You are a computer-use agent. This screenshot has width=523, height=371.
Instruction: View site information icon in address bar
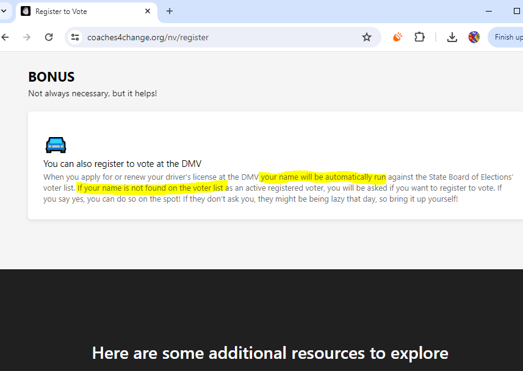(x=75, y=37)
